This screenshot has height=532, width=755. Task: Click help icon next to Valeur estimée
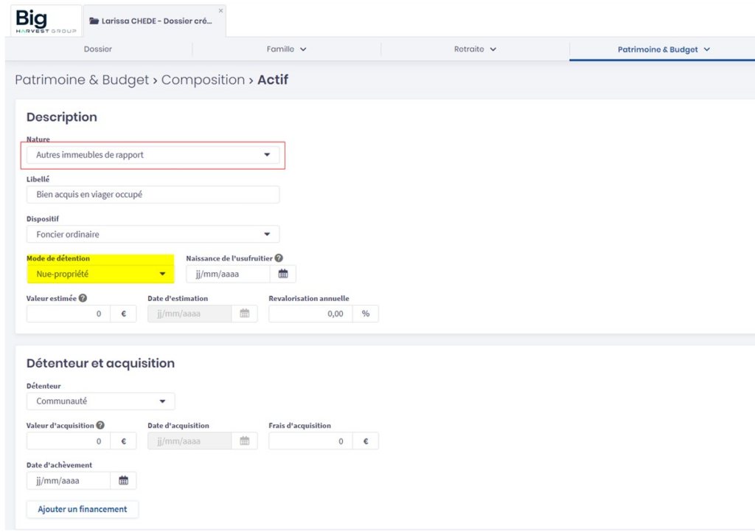click(83, 298)
